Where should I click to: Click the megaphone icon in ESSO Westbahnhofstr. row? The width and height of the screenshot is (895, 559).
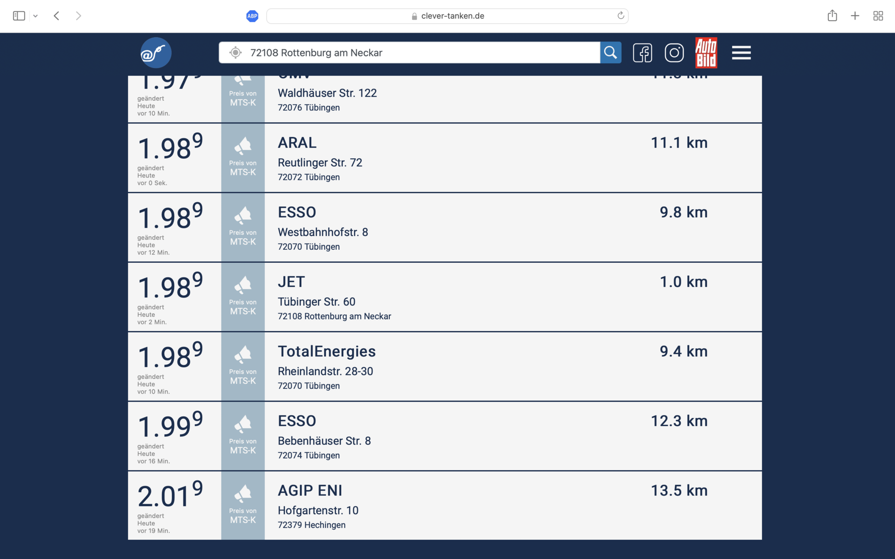coord(243,215)
